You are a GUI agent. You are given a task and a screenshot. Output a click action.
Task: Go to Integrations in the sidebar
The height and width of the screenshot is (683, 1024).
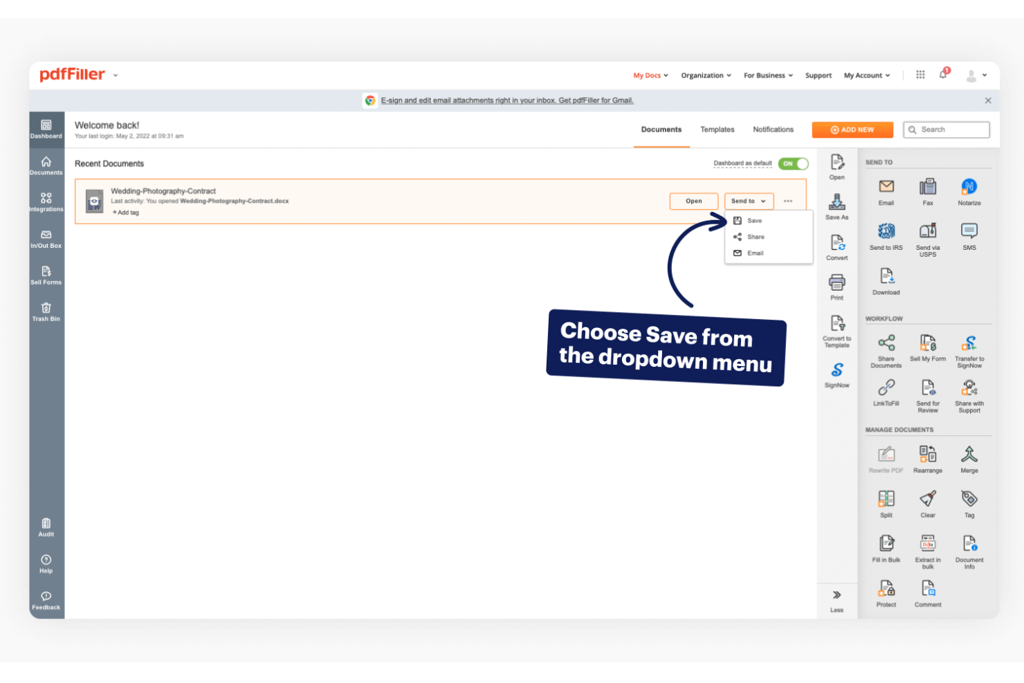46,201
